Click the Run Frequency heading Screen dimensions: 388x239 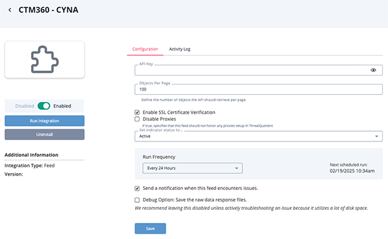pos(159,157)
